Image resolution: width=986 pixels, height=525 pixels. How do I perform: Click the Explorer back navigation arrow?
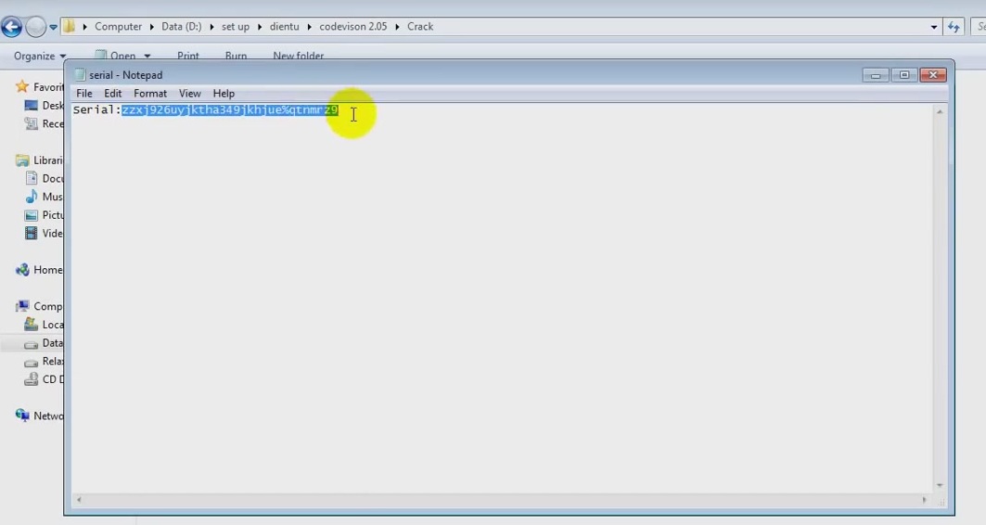11,27
